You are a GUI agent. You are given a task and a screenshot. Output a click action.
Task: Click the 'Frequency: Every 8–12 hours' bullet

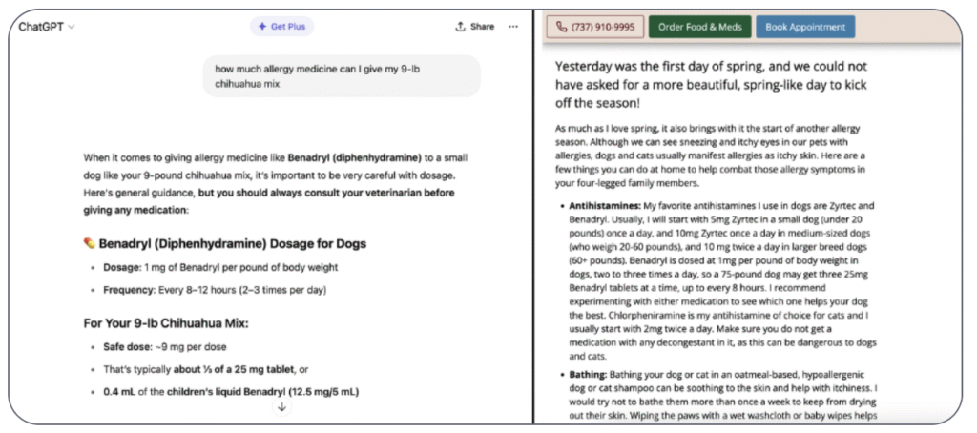tap(215, 290)
